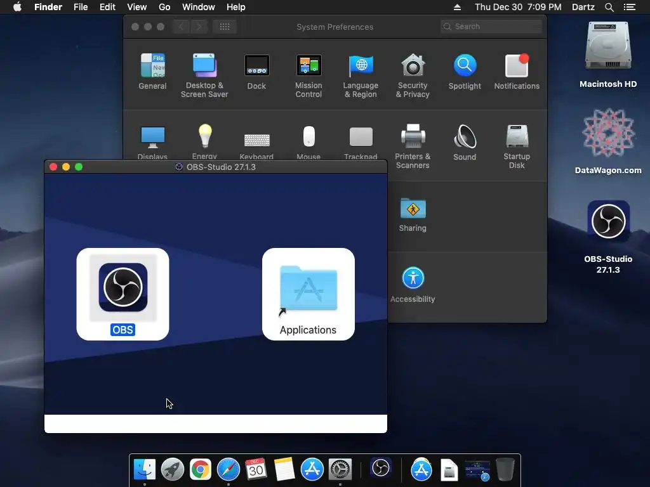Open Energy Saver preferences

tap(204, 141)
